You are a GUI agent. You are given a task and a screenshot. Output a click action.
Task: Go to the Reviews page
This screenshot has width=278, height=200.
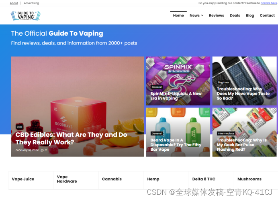click(216, 15)
